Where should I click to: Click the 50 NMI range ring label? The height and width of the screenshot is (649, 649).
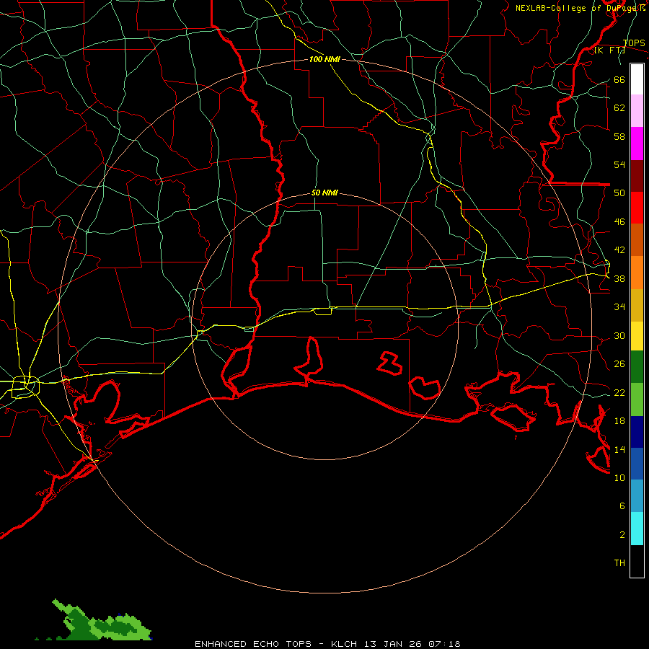tap(324, 193)
